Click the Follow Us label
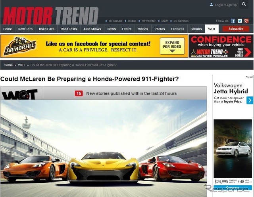Screen dimensions: 254x197 pos(222,21)
